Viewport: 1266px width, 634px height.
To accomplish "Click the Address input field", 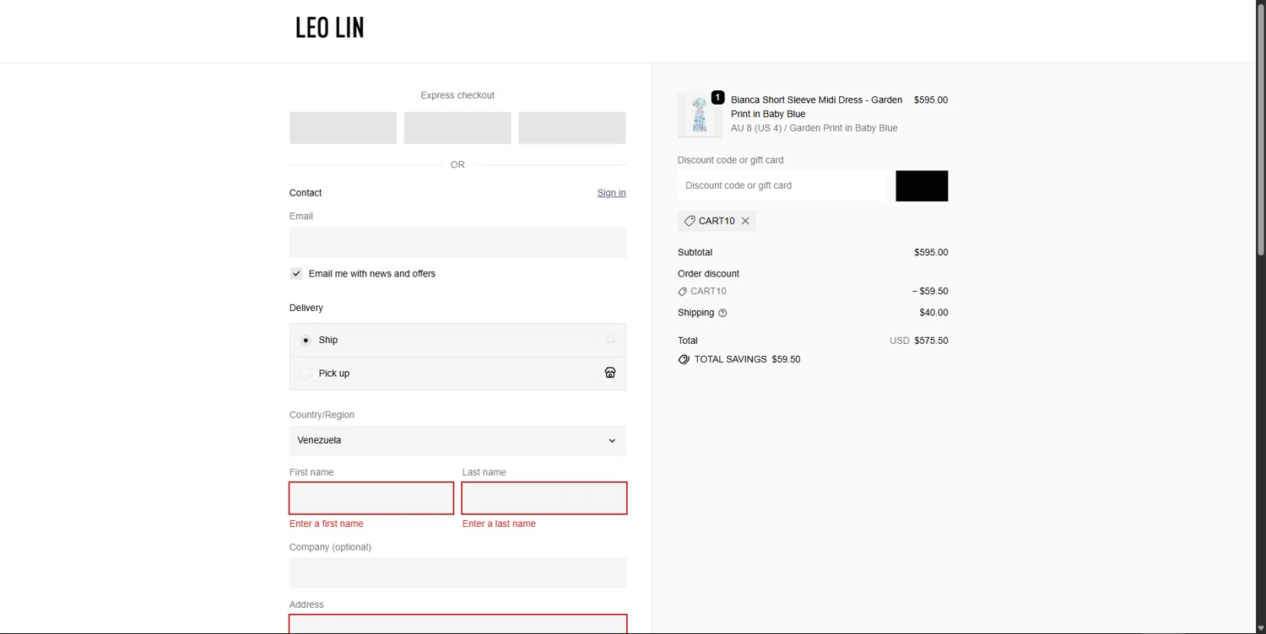I will (x=457, y=625).
